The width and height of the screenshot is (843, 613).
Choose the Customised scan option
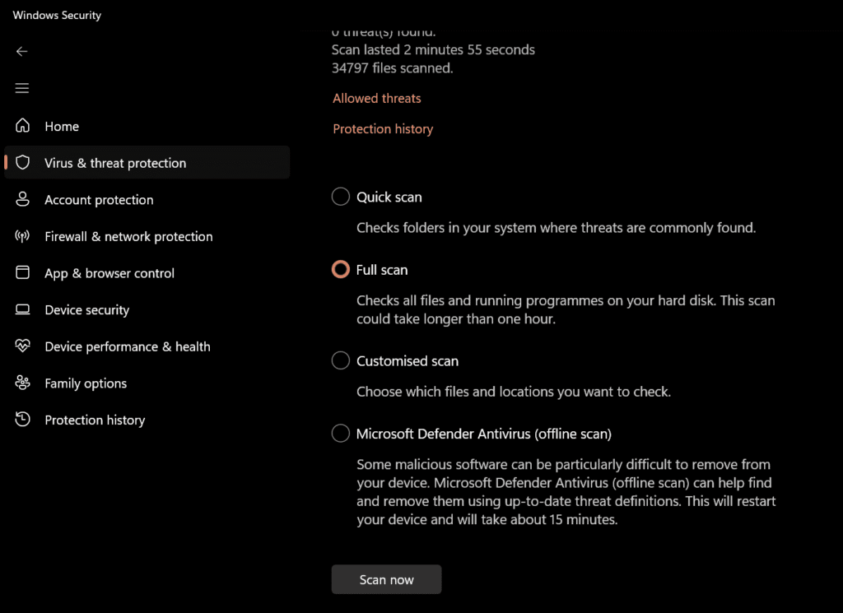340,360
